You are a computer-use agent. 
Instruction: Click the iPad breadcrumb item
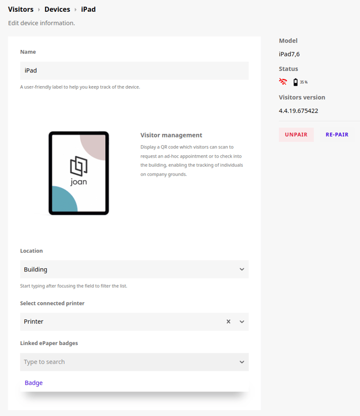pyautogui.click(x=88, y=9)
